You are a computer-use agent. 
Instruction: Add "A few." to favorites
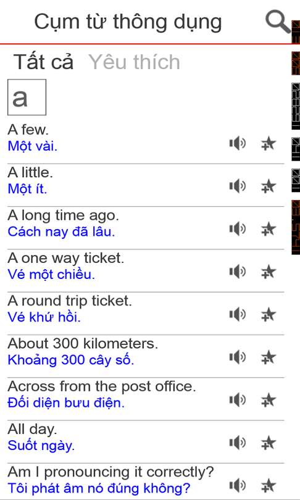pos(269,144)
